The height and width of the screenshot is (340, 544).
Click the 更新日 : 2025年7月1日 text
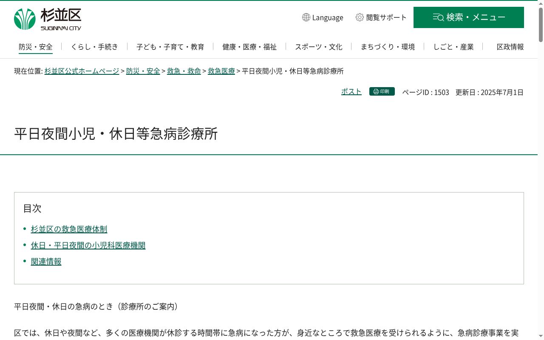point(490,92)
